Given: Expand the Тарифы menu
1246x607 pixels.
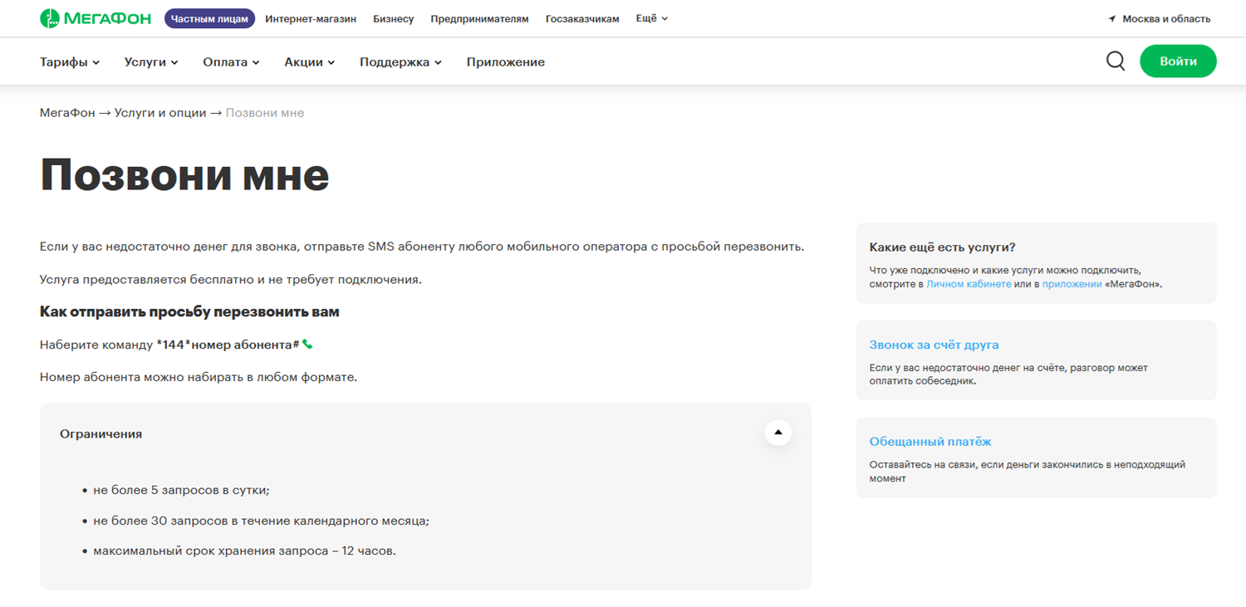Looking at the screenshot, I should pyautogui.click(x=70, y=62).
